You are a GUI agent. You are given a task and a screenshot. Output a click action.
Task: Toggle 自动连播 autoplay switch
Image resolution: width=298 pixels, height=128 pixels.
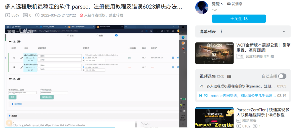[282, 76]
